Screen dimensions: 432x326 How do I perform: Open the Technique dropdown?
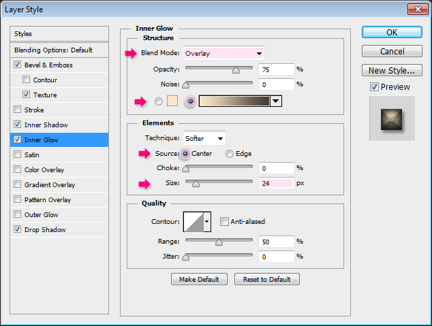pos(204,138)
